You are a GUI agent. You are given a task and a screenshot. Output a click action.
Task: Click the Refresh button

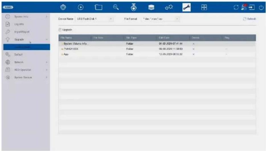(x=249, y=19)
